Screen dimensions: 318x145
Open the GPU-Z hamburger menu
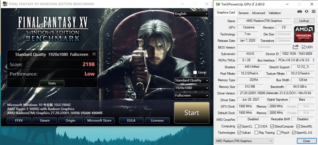(x=313, y=11)
